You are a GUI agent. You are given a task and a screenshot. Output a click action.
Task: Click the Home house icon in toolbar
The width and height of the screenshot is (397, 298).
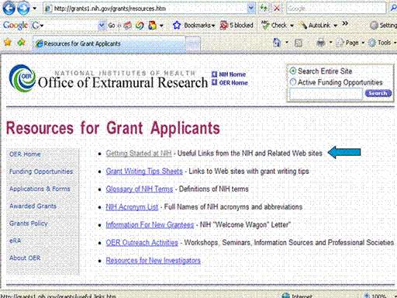pyautogui.click(x=277, y=43)
